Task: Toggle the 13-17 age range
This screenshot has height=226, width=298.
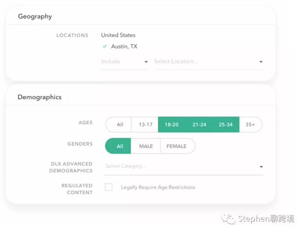Action: point(145,125)
